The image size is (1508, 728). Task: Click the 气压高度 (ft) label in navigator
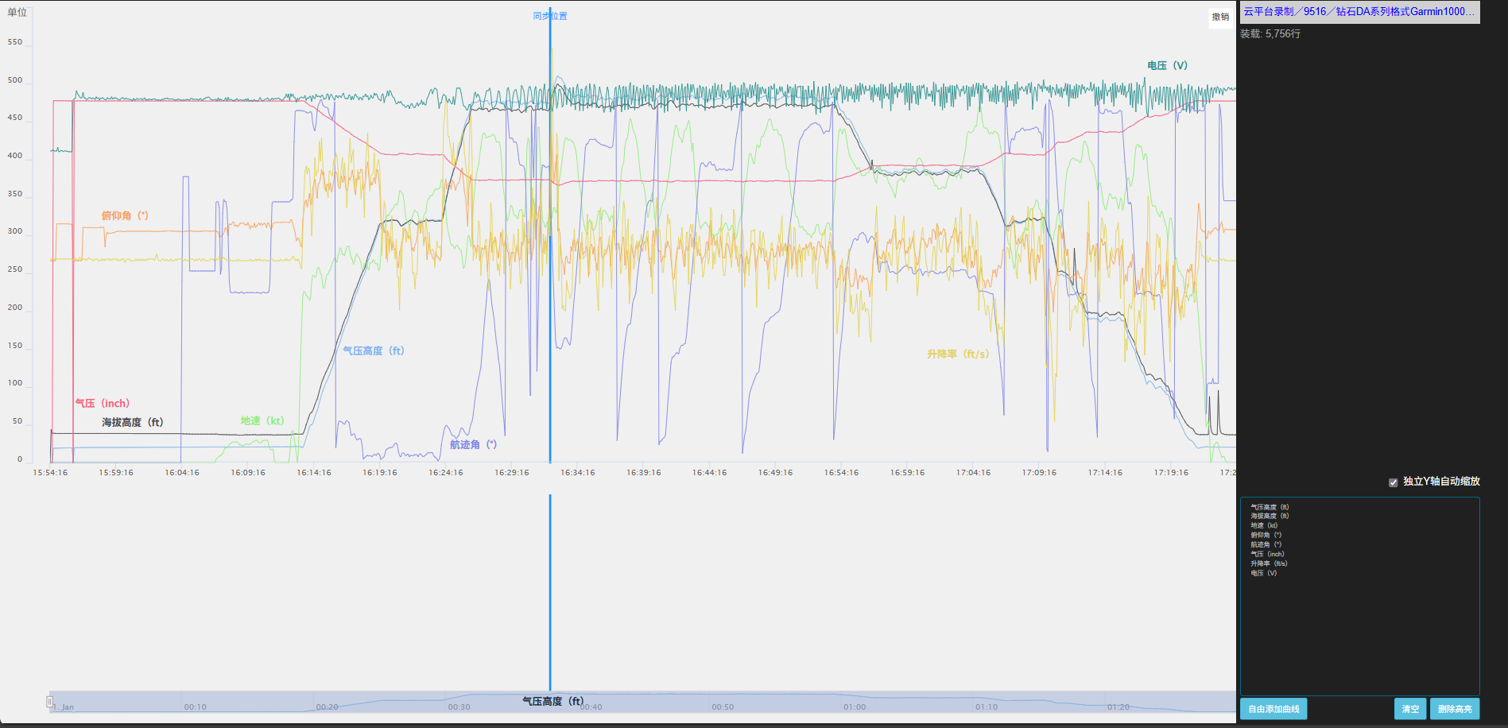pyautogui.click(x=552, y=701)
